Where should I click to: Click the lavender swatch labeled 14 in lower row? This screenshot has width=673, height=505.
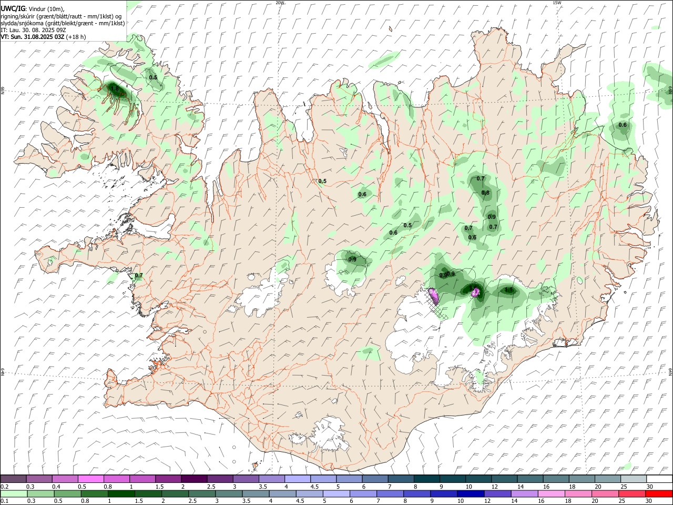coord(524,493)
